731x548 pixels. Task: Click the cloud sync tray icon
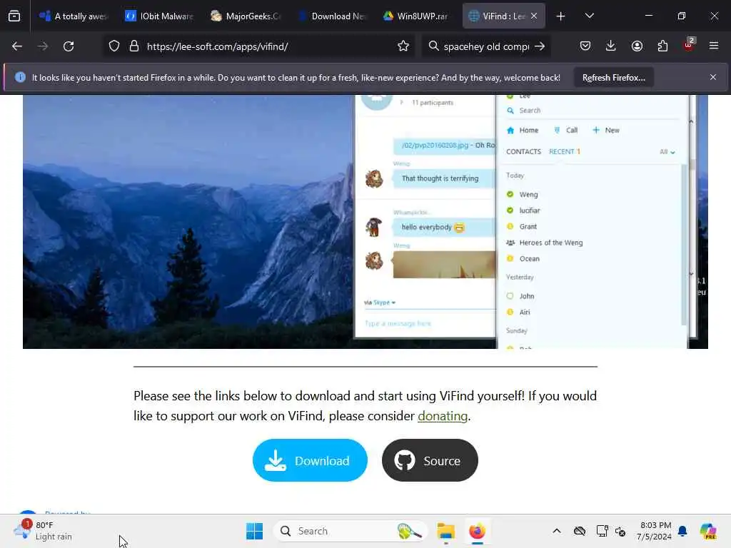coord(580,531)
